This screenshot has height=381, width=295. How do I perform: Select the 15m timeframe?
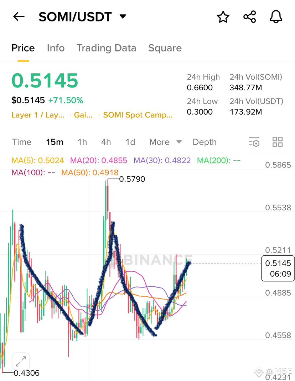click(55, 142)
